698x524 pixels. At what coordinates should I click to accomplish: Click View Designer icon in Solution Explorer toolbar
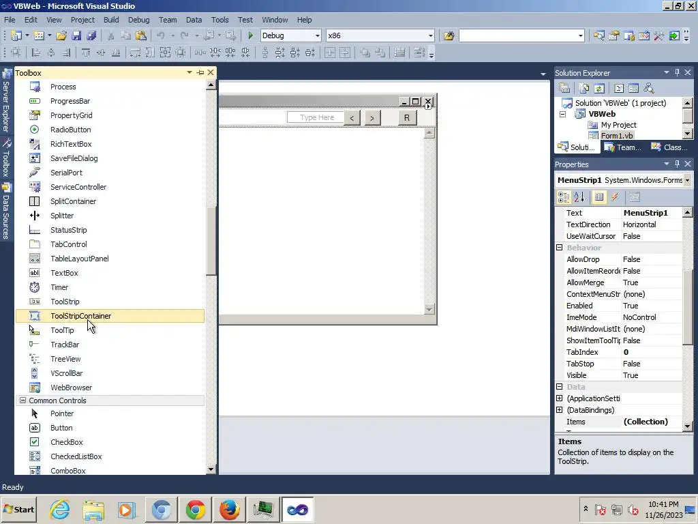tap(633, 88)
